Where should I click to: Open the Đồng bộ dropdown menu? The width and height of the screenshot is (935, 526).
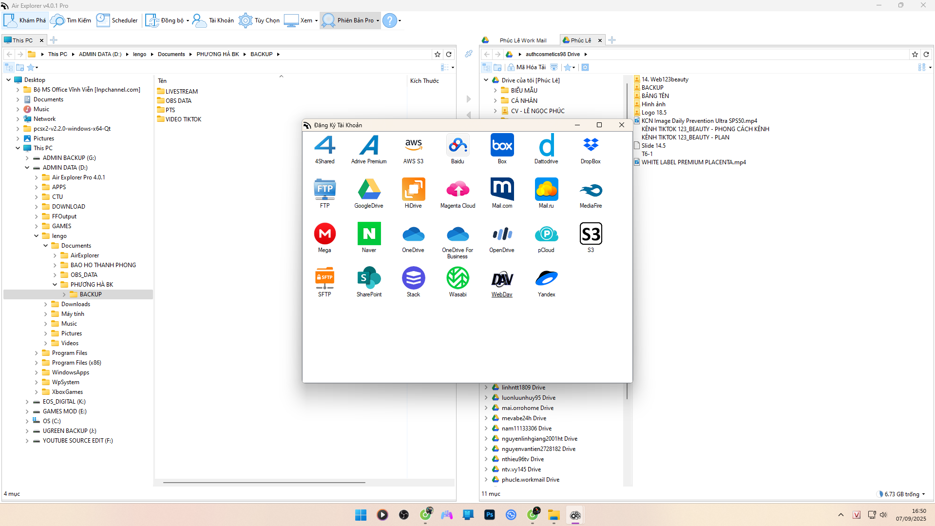click(188, 20)
